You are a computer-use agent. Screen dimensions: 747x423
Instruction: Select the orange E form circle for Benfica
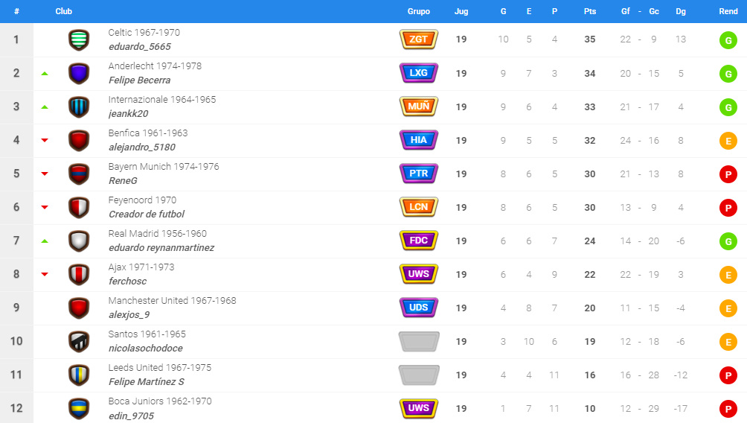click(x=728, y=141)
